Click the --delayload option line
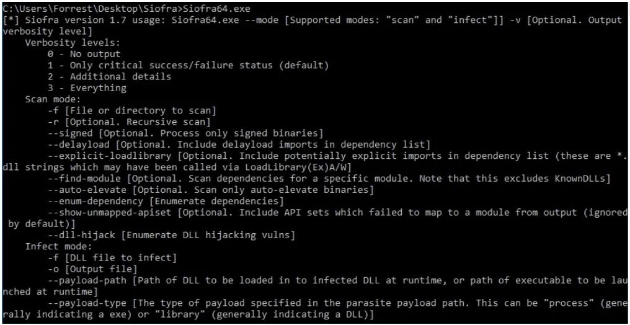The width and height of the screenshot is (630, 325). pos(239,145)
